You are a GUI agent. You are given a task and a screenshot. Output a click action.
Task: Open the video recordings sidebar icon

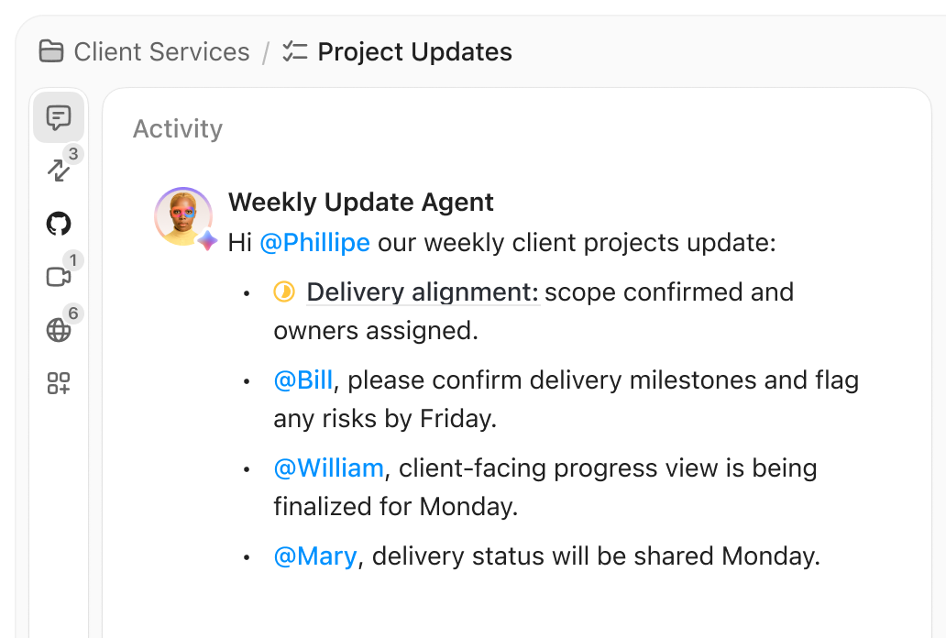click(x=58, y=276)
